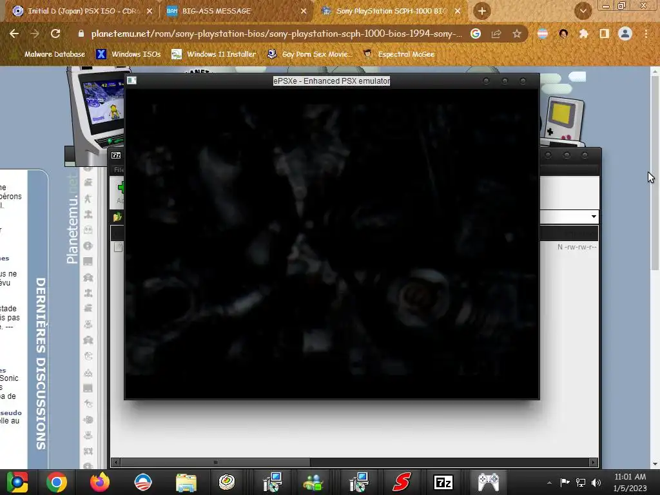The height and width of the screenshot is (495, 660).
Task: Open a new Chrome tab
Action: pos(482,11)
